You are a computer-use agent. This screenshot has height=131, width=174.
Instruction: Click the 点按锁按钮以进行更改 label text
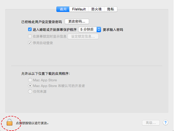click(x=32, y=123)
